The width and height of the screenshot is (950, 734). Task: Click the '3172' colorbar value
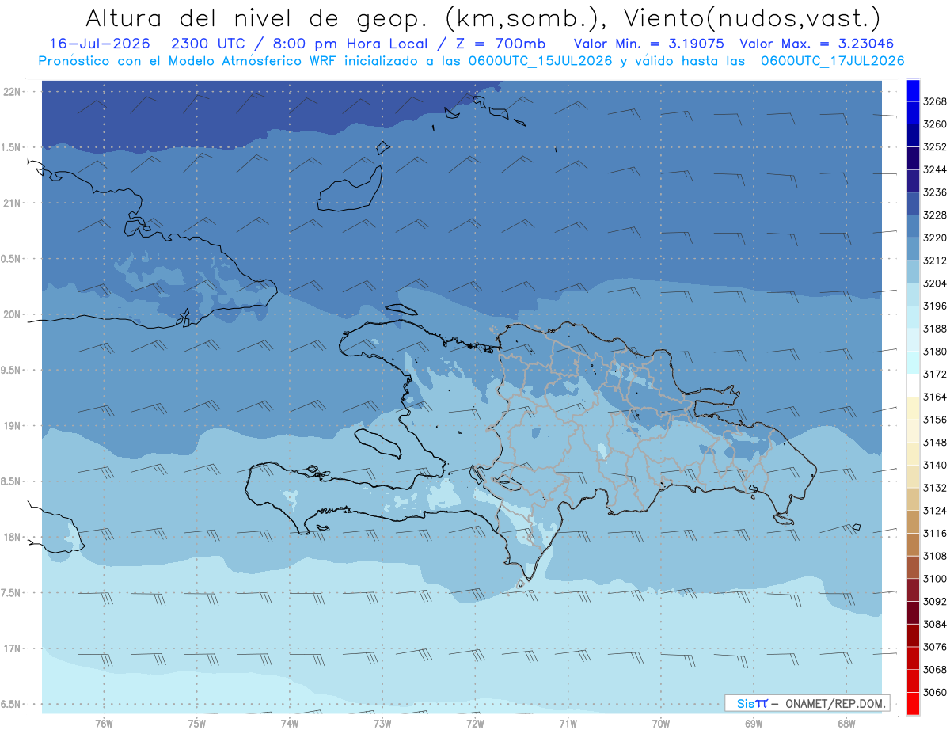pos(935,374)
